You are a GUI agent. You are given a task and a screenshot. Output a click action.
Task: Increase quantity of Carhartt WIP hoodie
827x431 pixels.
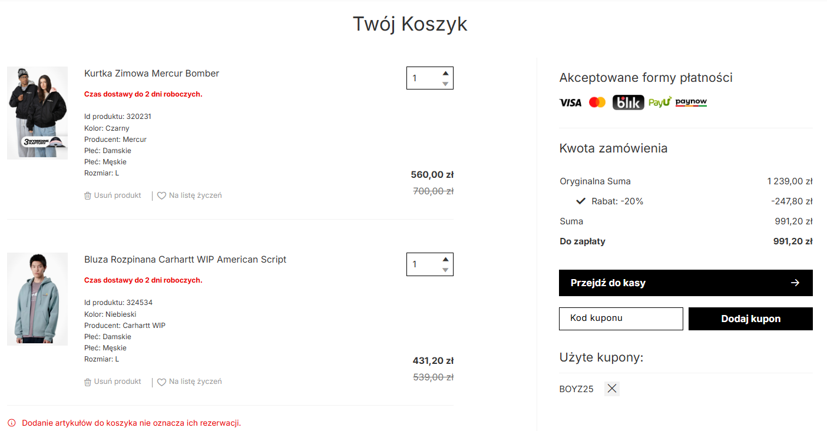pyautogui.click(x=445, y=259)
